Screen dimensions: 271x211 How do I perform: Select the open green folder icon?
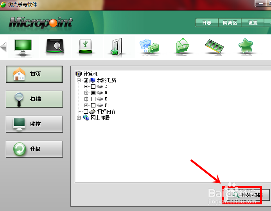(x=182, y=46)
